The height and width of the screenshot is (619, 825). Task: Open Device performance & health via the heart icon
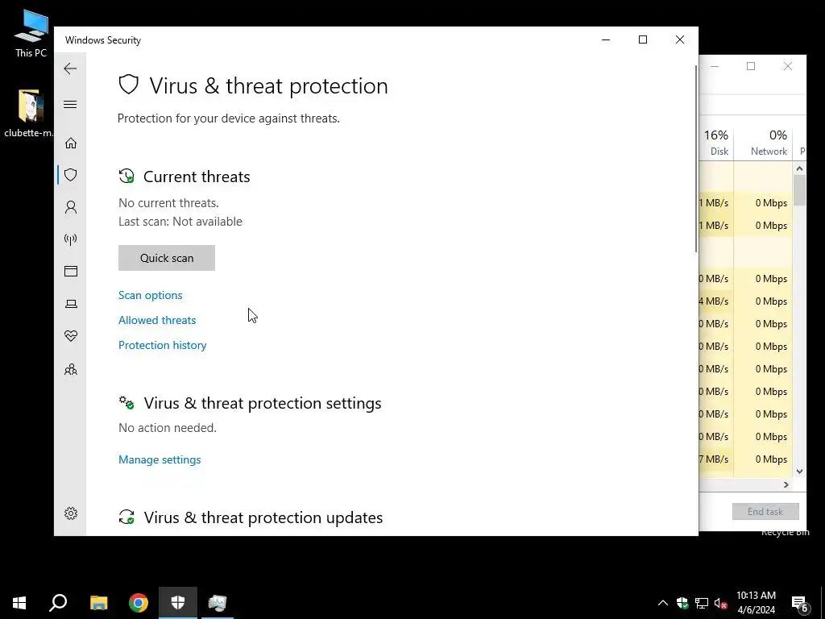click(x=71, y=336)
